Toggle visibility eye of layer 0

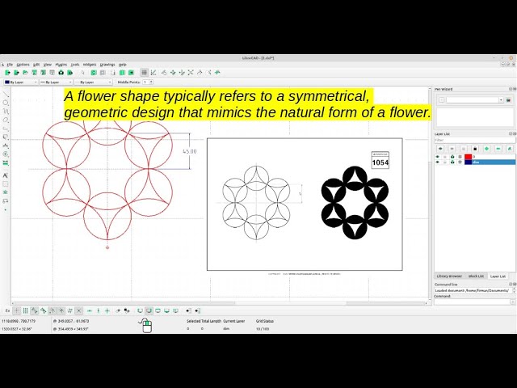(438, 157)
